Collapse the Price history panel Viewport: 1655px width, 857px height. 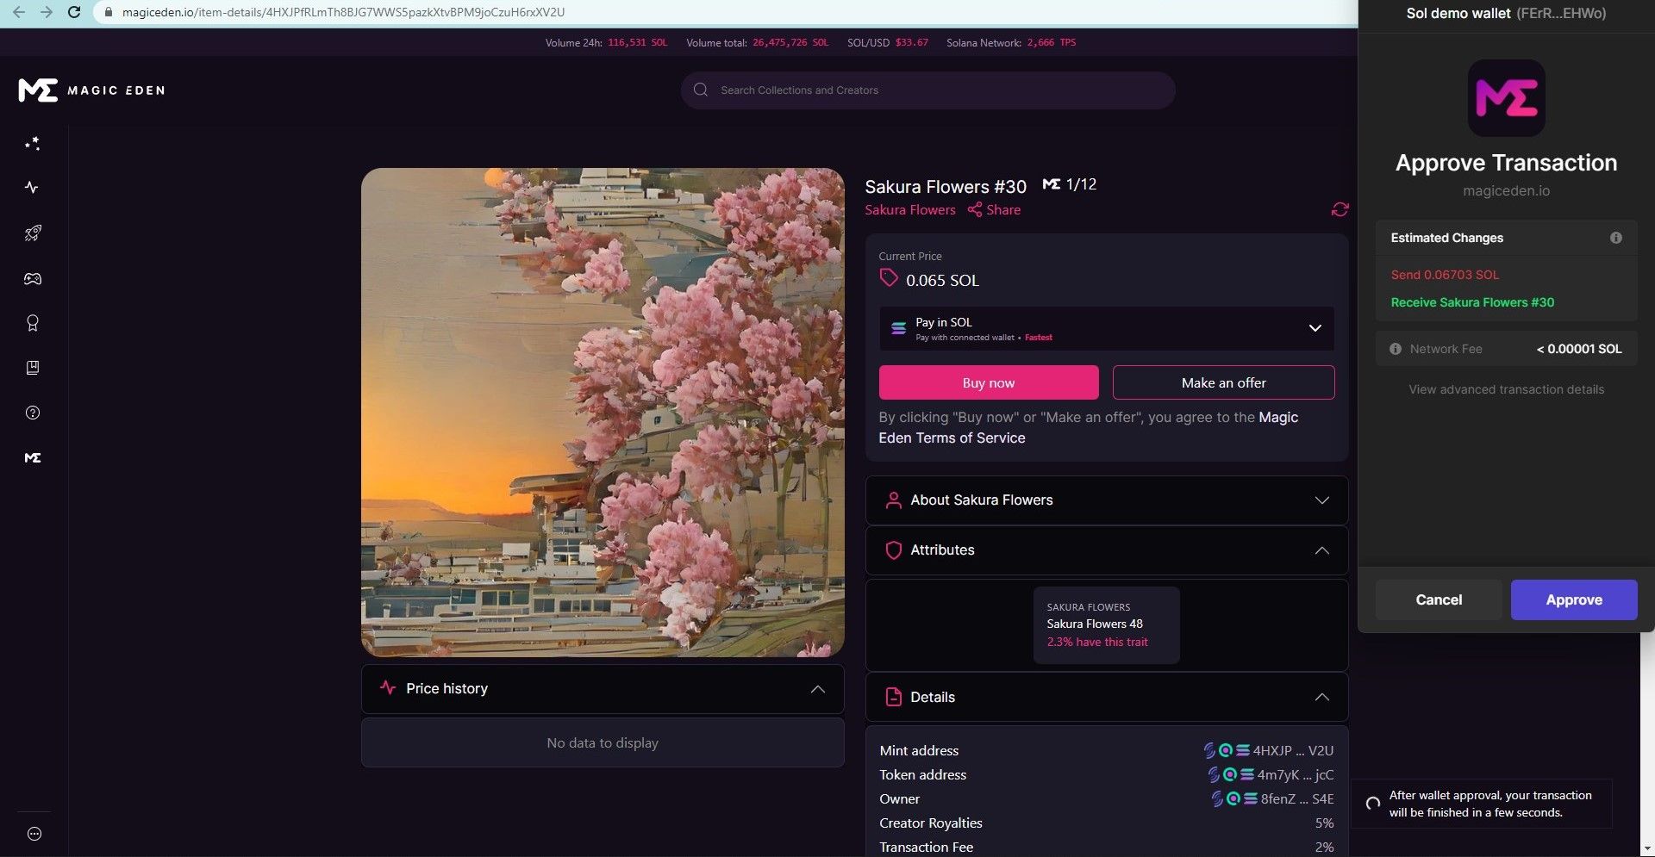[817, 688]
